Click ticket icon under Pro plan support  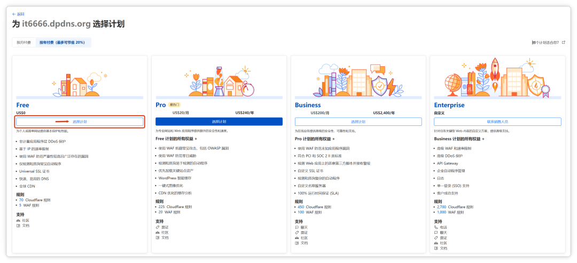157,227
